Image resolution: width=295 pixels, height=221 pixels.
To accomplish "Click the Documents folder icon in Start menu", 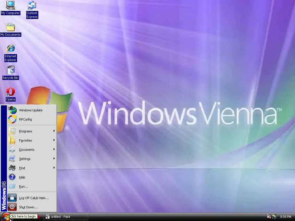I will pos(12,149).
